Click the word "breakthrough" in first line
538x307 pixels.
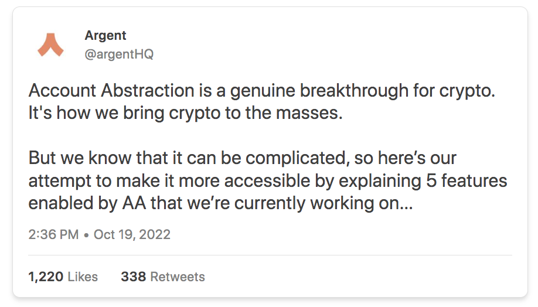click(355, 91)
